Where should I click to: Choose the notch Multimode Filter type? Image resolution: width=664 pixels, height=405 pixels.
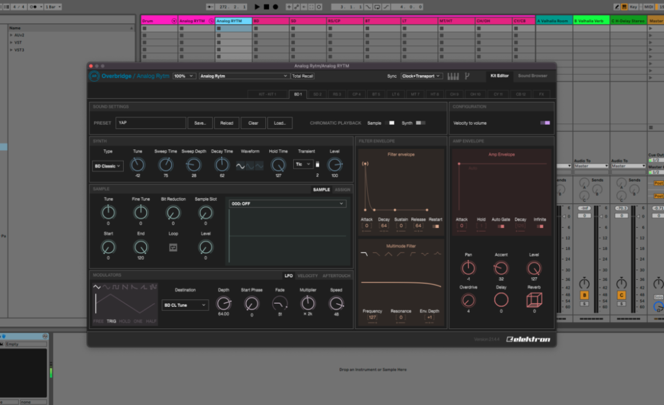[x=425, y=254]
